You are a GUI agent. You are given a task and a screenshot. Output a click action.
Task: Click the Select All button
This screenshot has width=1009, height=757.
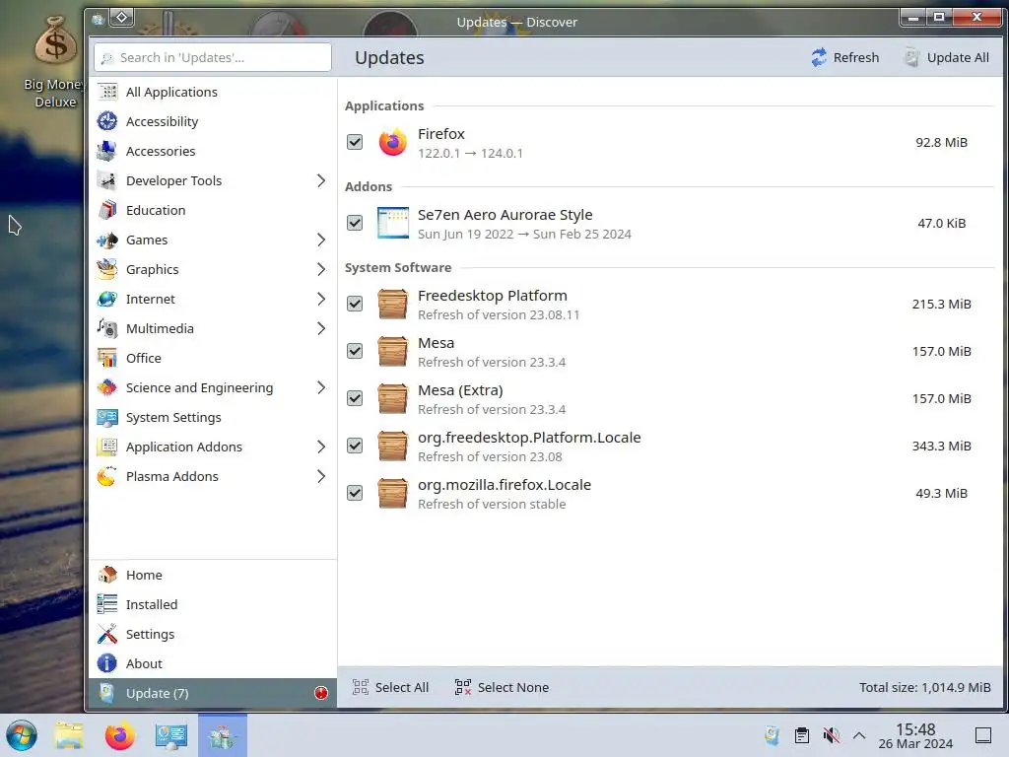click(390, 687)
